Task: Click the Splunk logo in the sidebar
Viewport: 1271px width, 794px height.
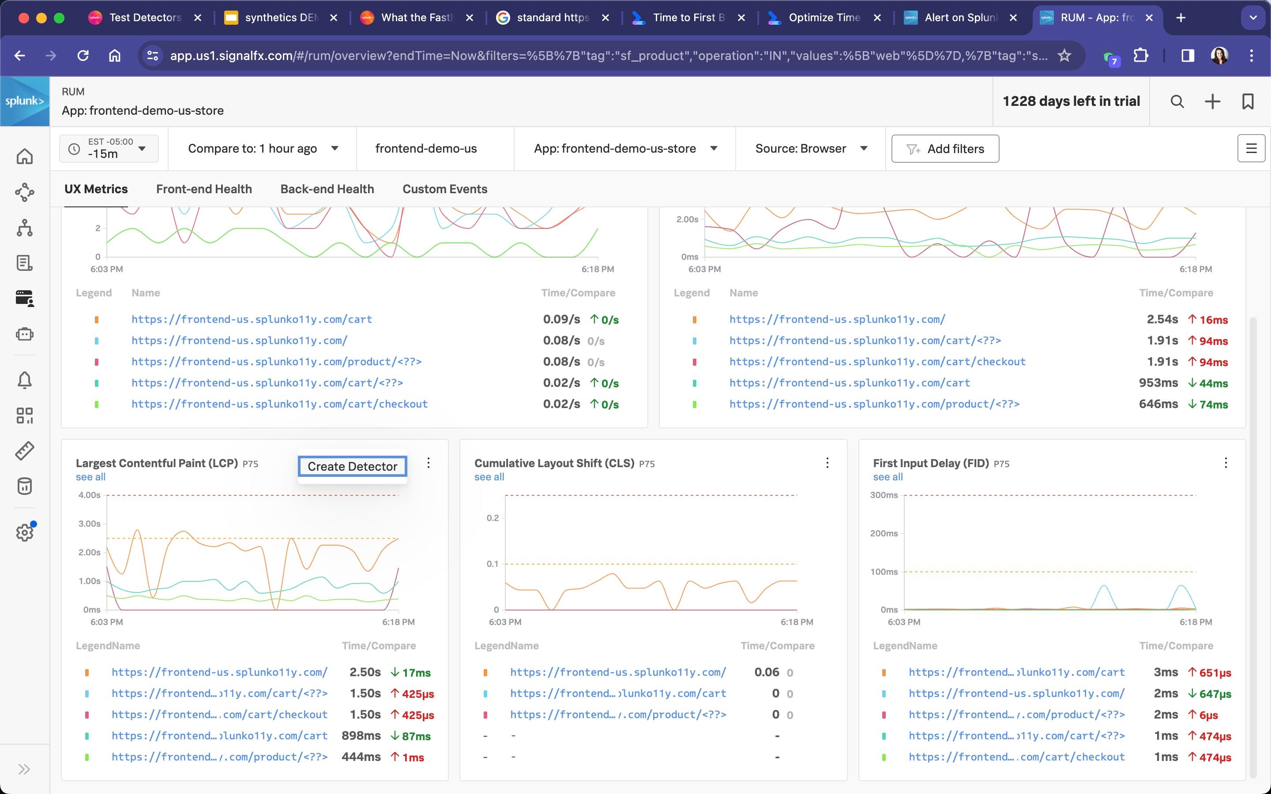Action: (x=25, y=101)
